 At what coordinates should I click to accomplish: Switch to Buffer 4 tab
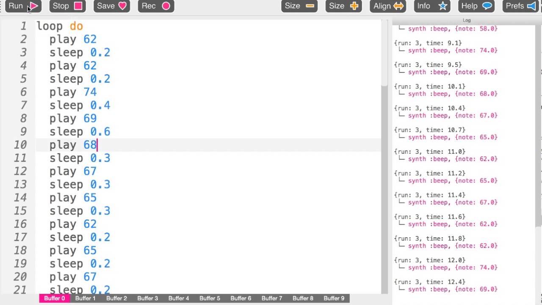[x=179, y=298]
